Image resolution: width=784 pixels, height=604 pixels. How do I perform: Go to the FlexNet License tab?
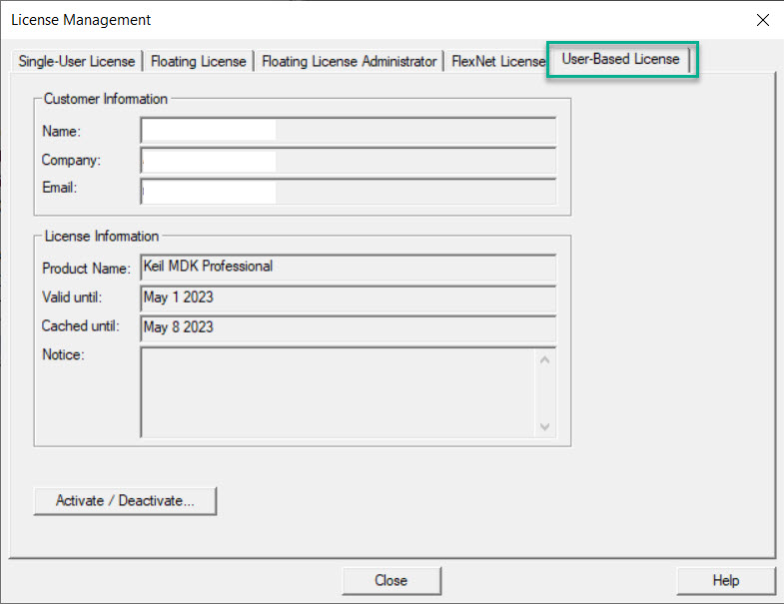[x=495, y=62]
